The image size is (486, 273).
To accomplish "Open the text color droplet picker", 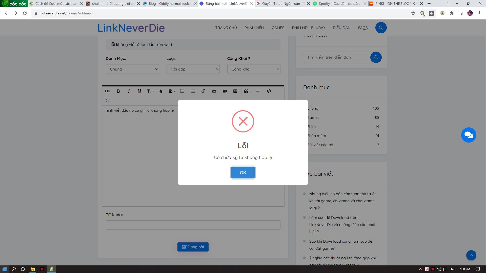I will coord(161,91).
